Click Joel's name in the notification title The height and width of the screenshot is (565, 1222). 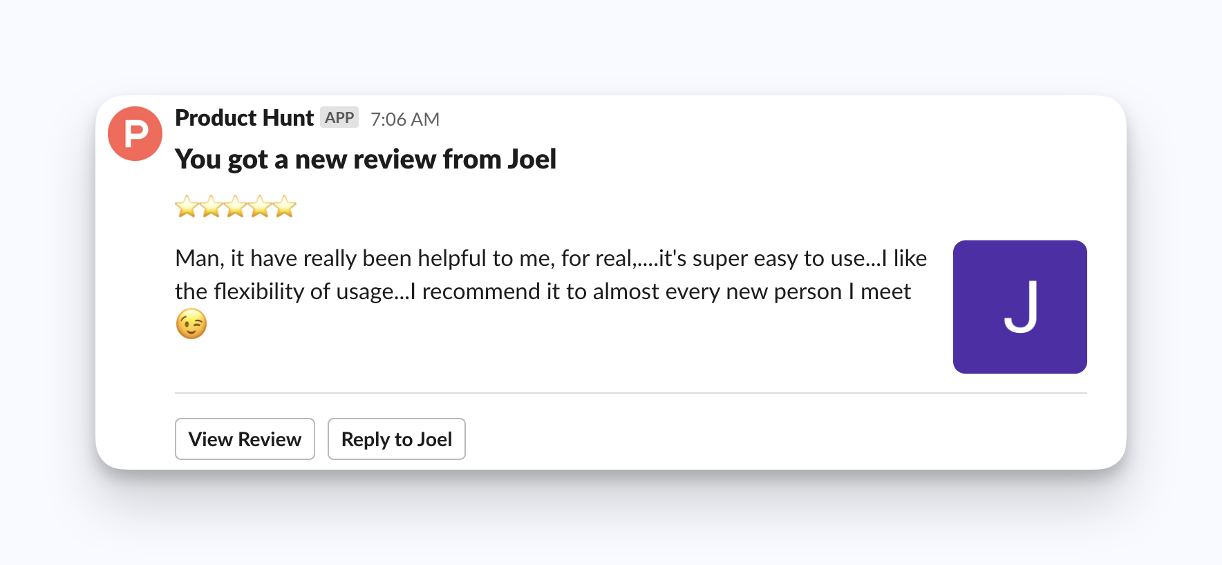click(x=530, y=159)
